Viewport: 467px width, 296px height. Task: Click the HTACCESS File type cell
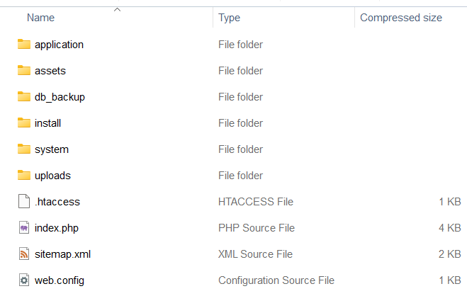256,202
